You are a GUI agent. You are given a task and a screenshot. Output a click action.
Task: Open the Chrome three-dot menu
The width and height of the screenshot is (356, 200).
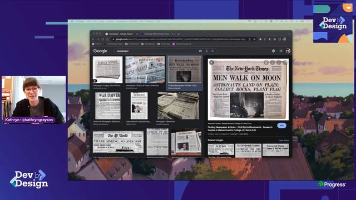pos(289,39)
